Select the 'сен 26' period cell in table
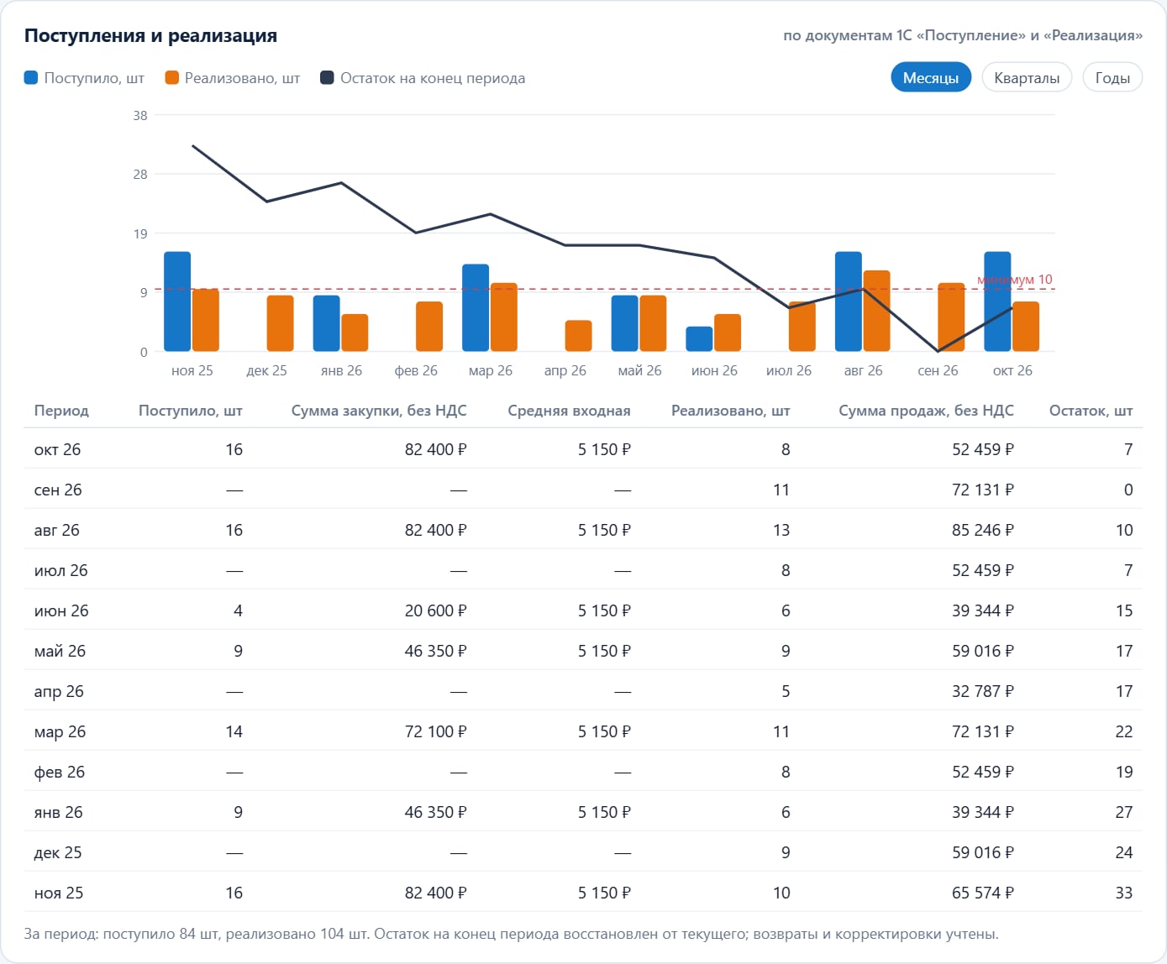1167x964 pixels. point(58,490)
